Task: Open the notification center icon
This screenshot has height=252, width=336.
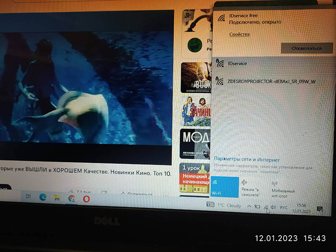Action: [319, 208]
